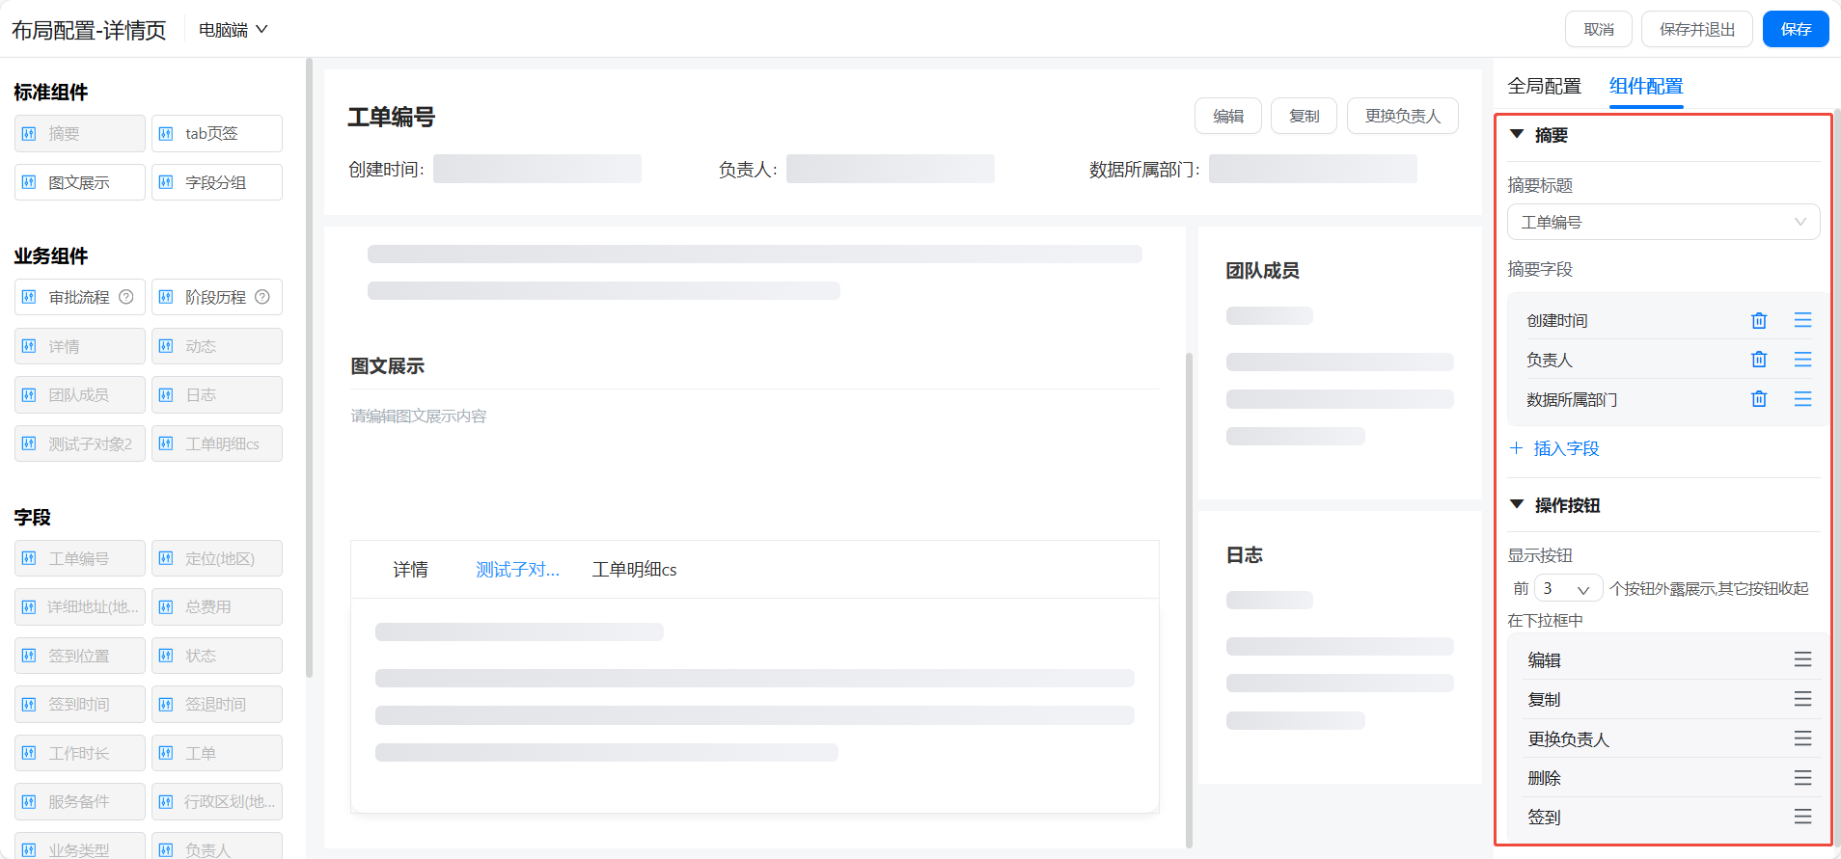Open the 测试子对... tab in preview

517,570
